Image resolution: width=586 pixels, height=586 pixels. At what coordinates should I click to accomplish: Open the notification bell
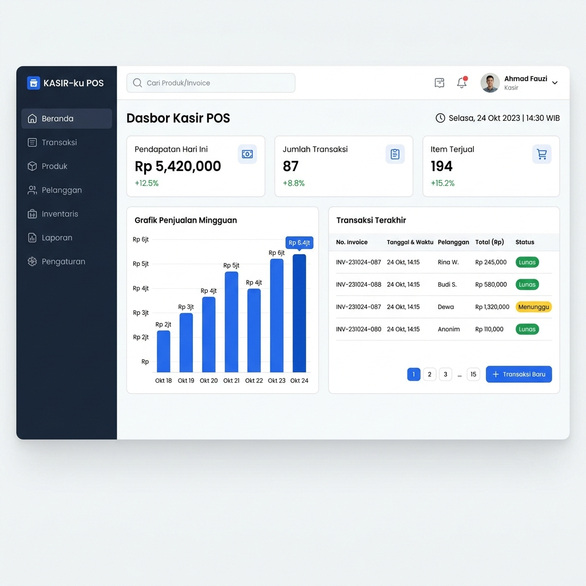pyautogui.click(x=462, y=82)
